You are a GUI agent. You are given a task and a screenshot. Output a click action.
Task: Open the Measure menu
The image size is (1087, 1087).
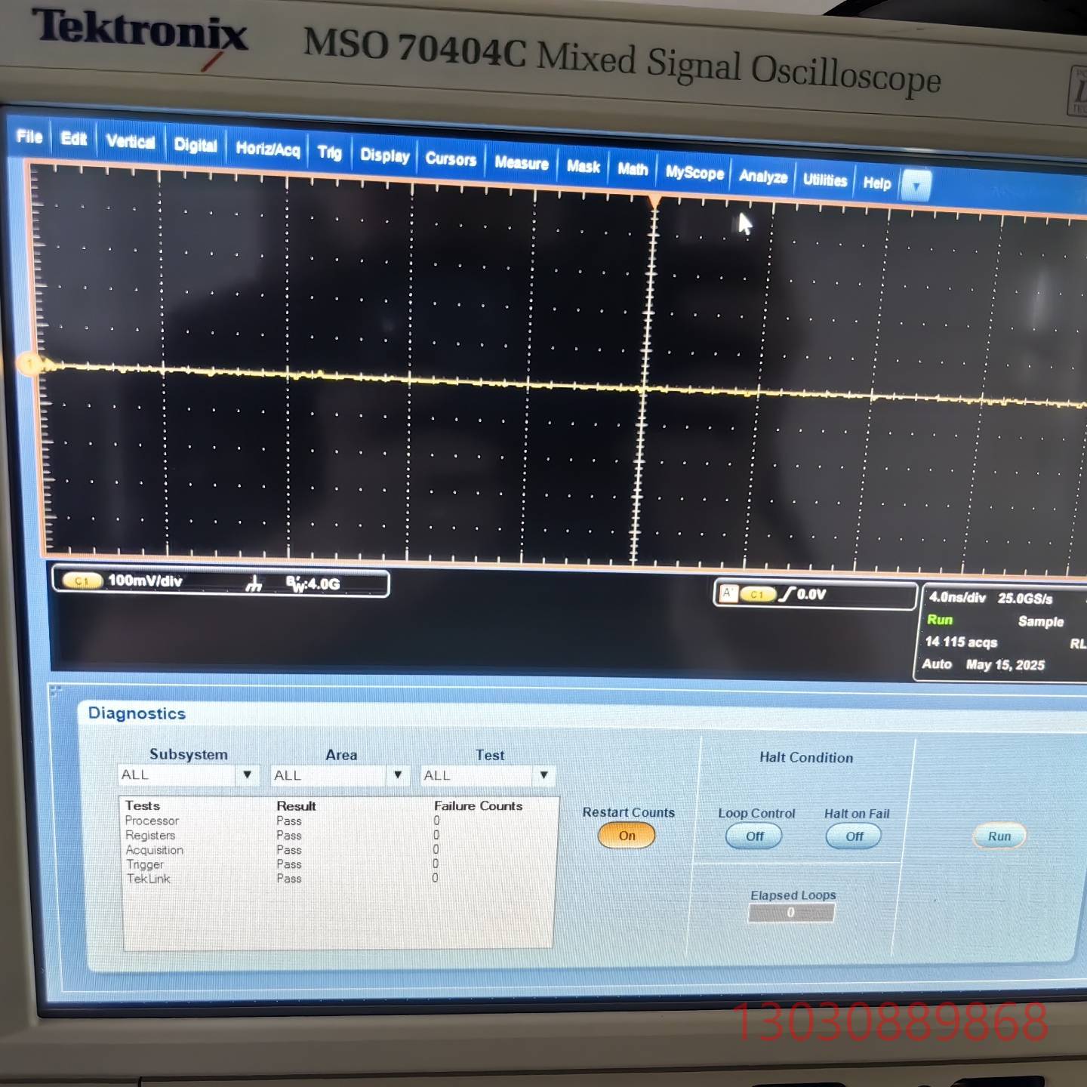(521, 163)
